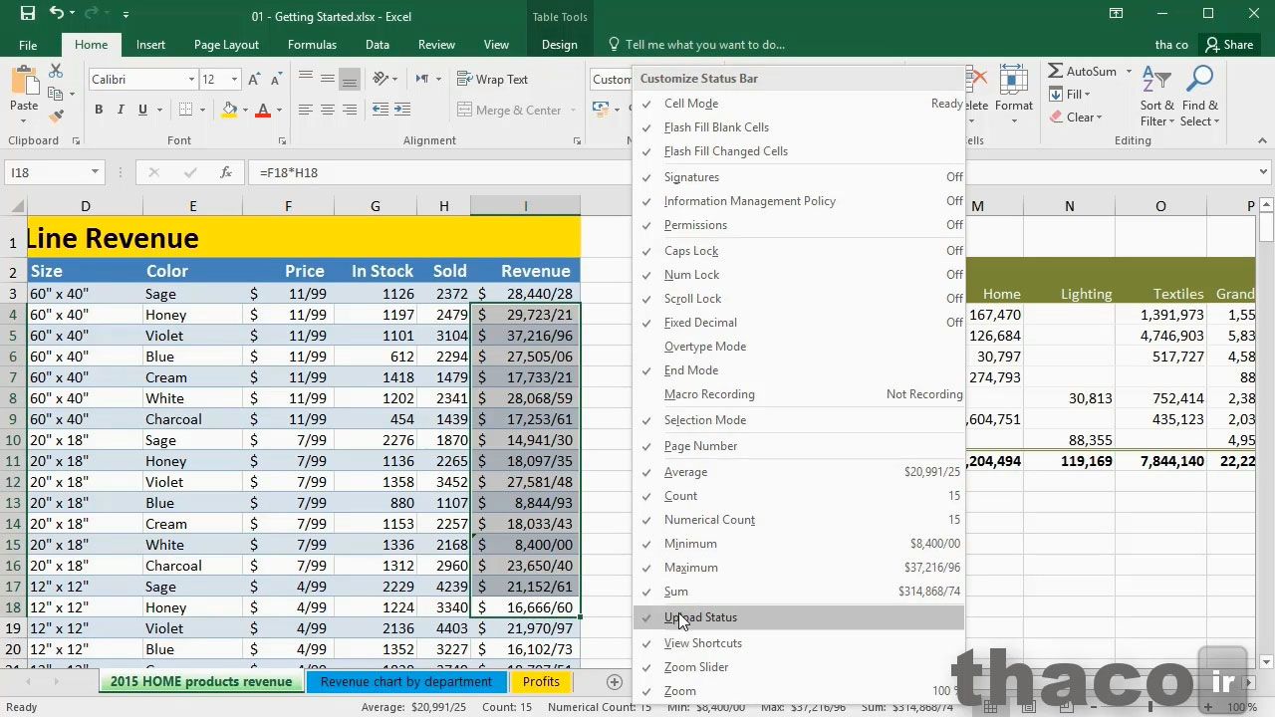Expand the formula bar
This screenshot has width=1275, height=717.
(x=1265, y=172)
